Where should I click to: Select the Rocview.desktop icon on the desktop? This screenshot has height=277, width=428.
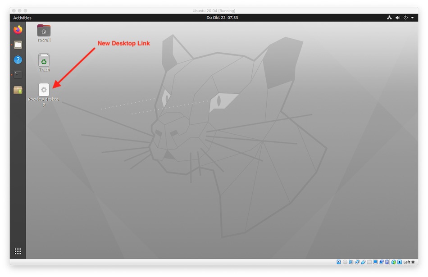(44, 90)
